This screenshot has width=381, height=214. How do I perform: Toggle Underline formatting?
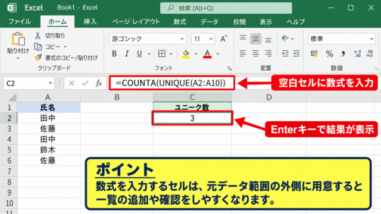point(139,53)
